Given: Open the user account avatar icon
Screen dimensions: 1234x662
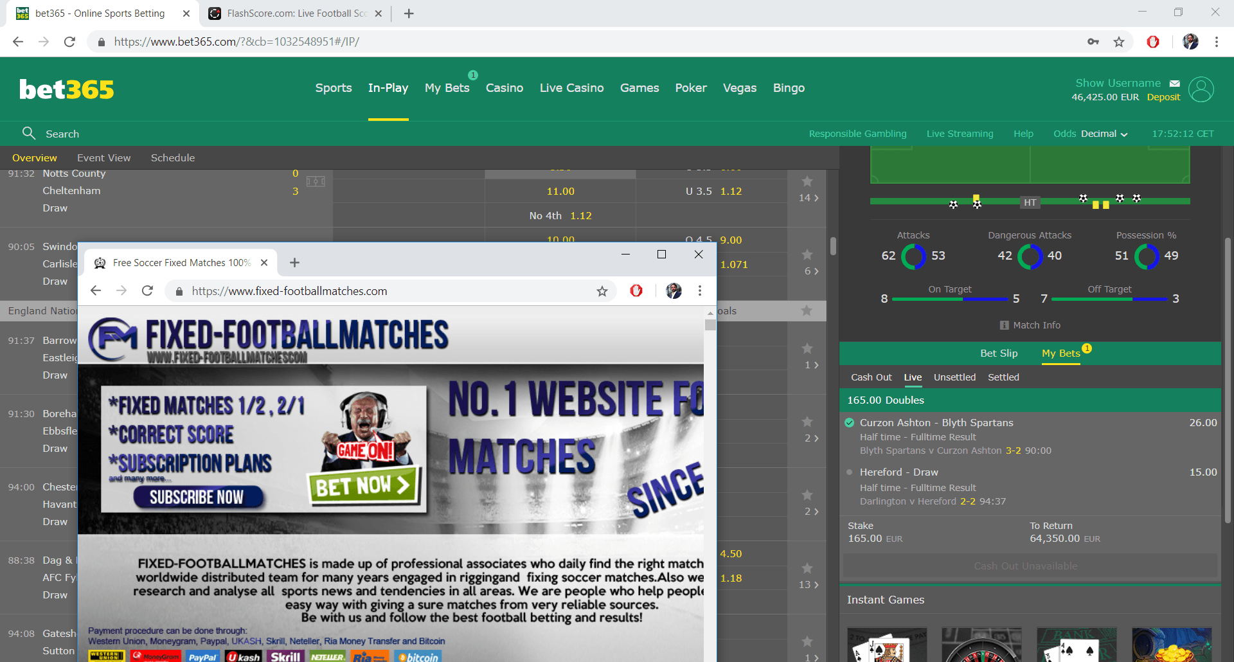Looking at the screenshot, I should click(x=1201, y=89).
